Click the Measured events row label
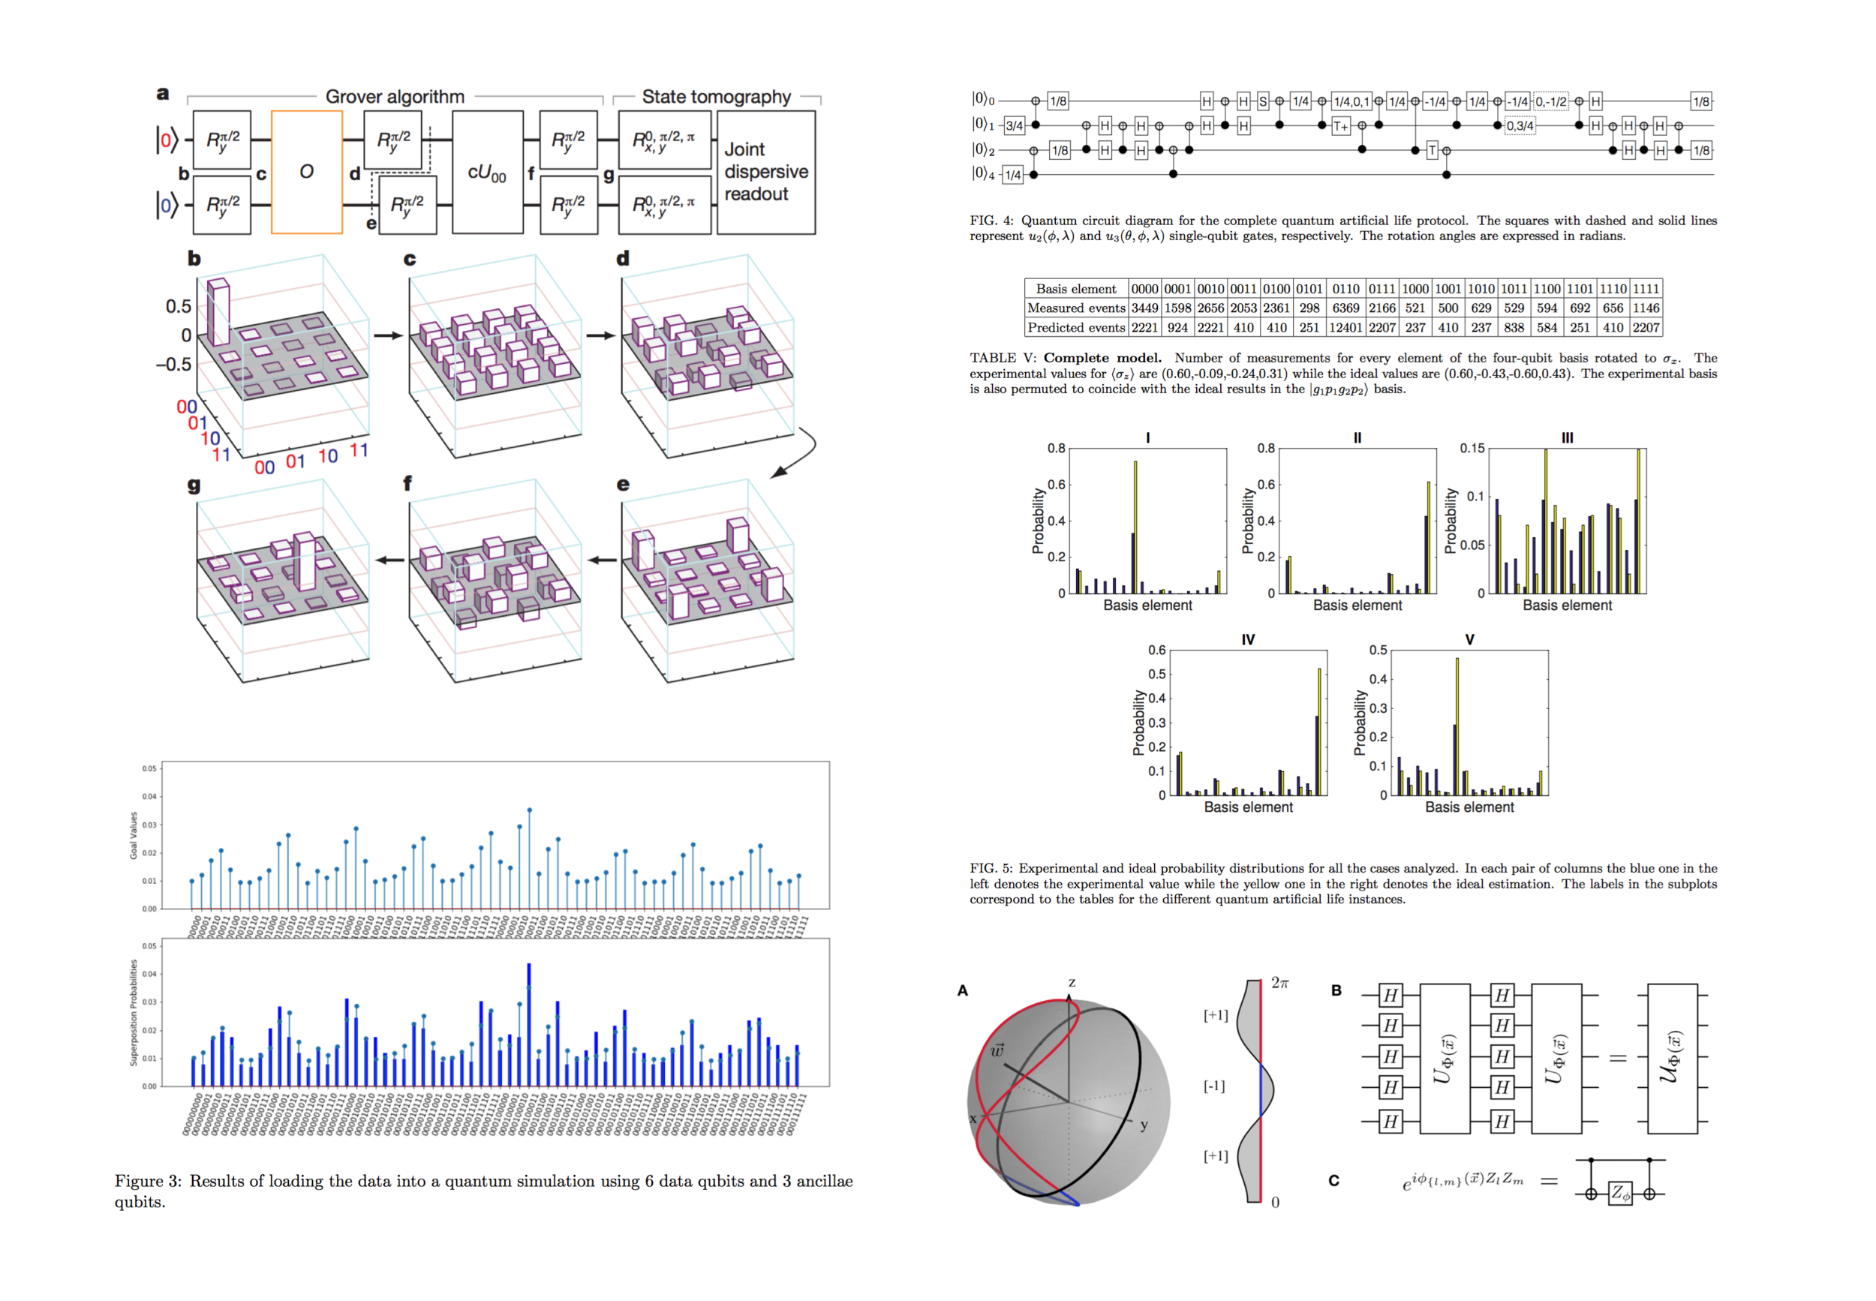Screen dimensions: 1876x1301 pyautogui.click(x=1078, y=308)
